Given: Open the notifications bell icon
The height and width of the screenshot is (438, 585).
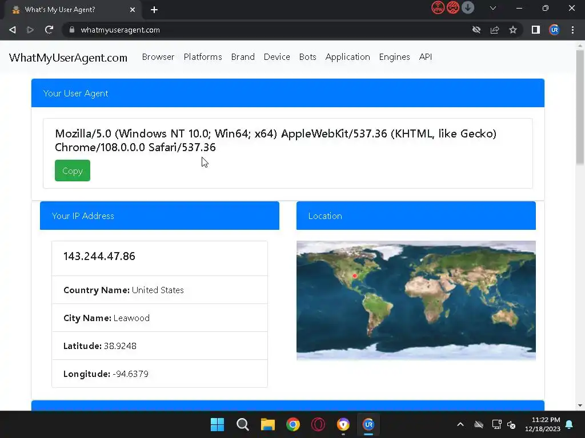Looking at the screenshot, I should click(x=570, y=424).
